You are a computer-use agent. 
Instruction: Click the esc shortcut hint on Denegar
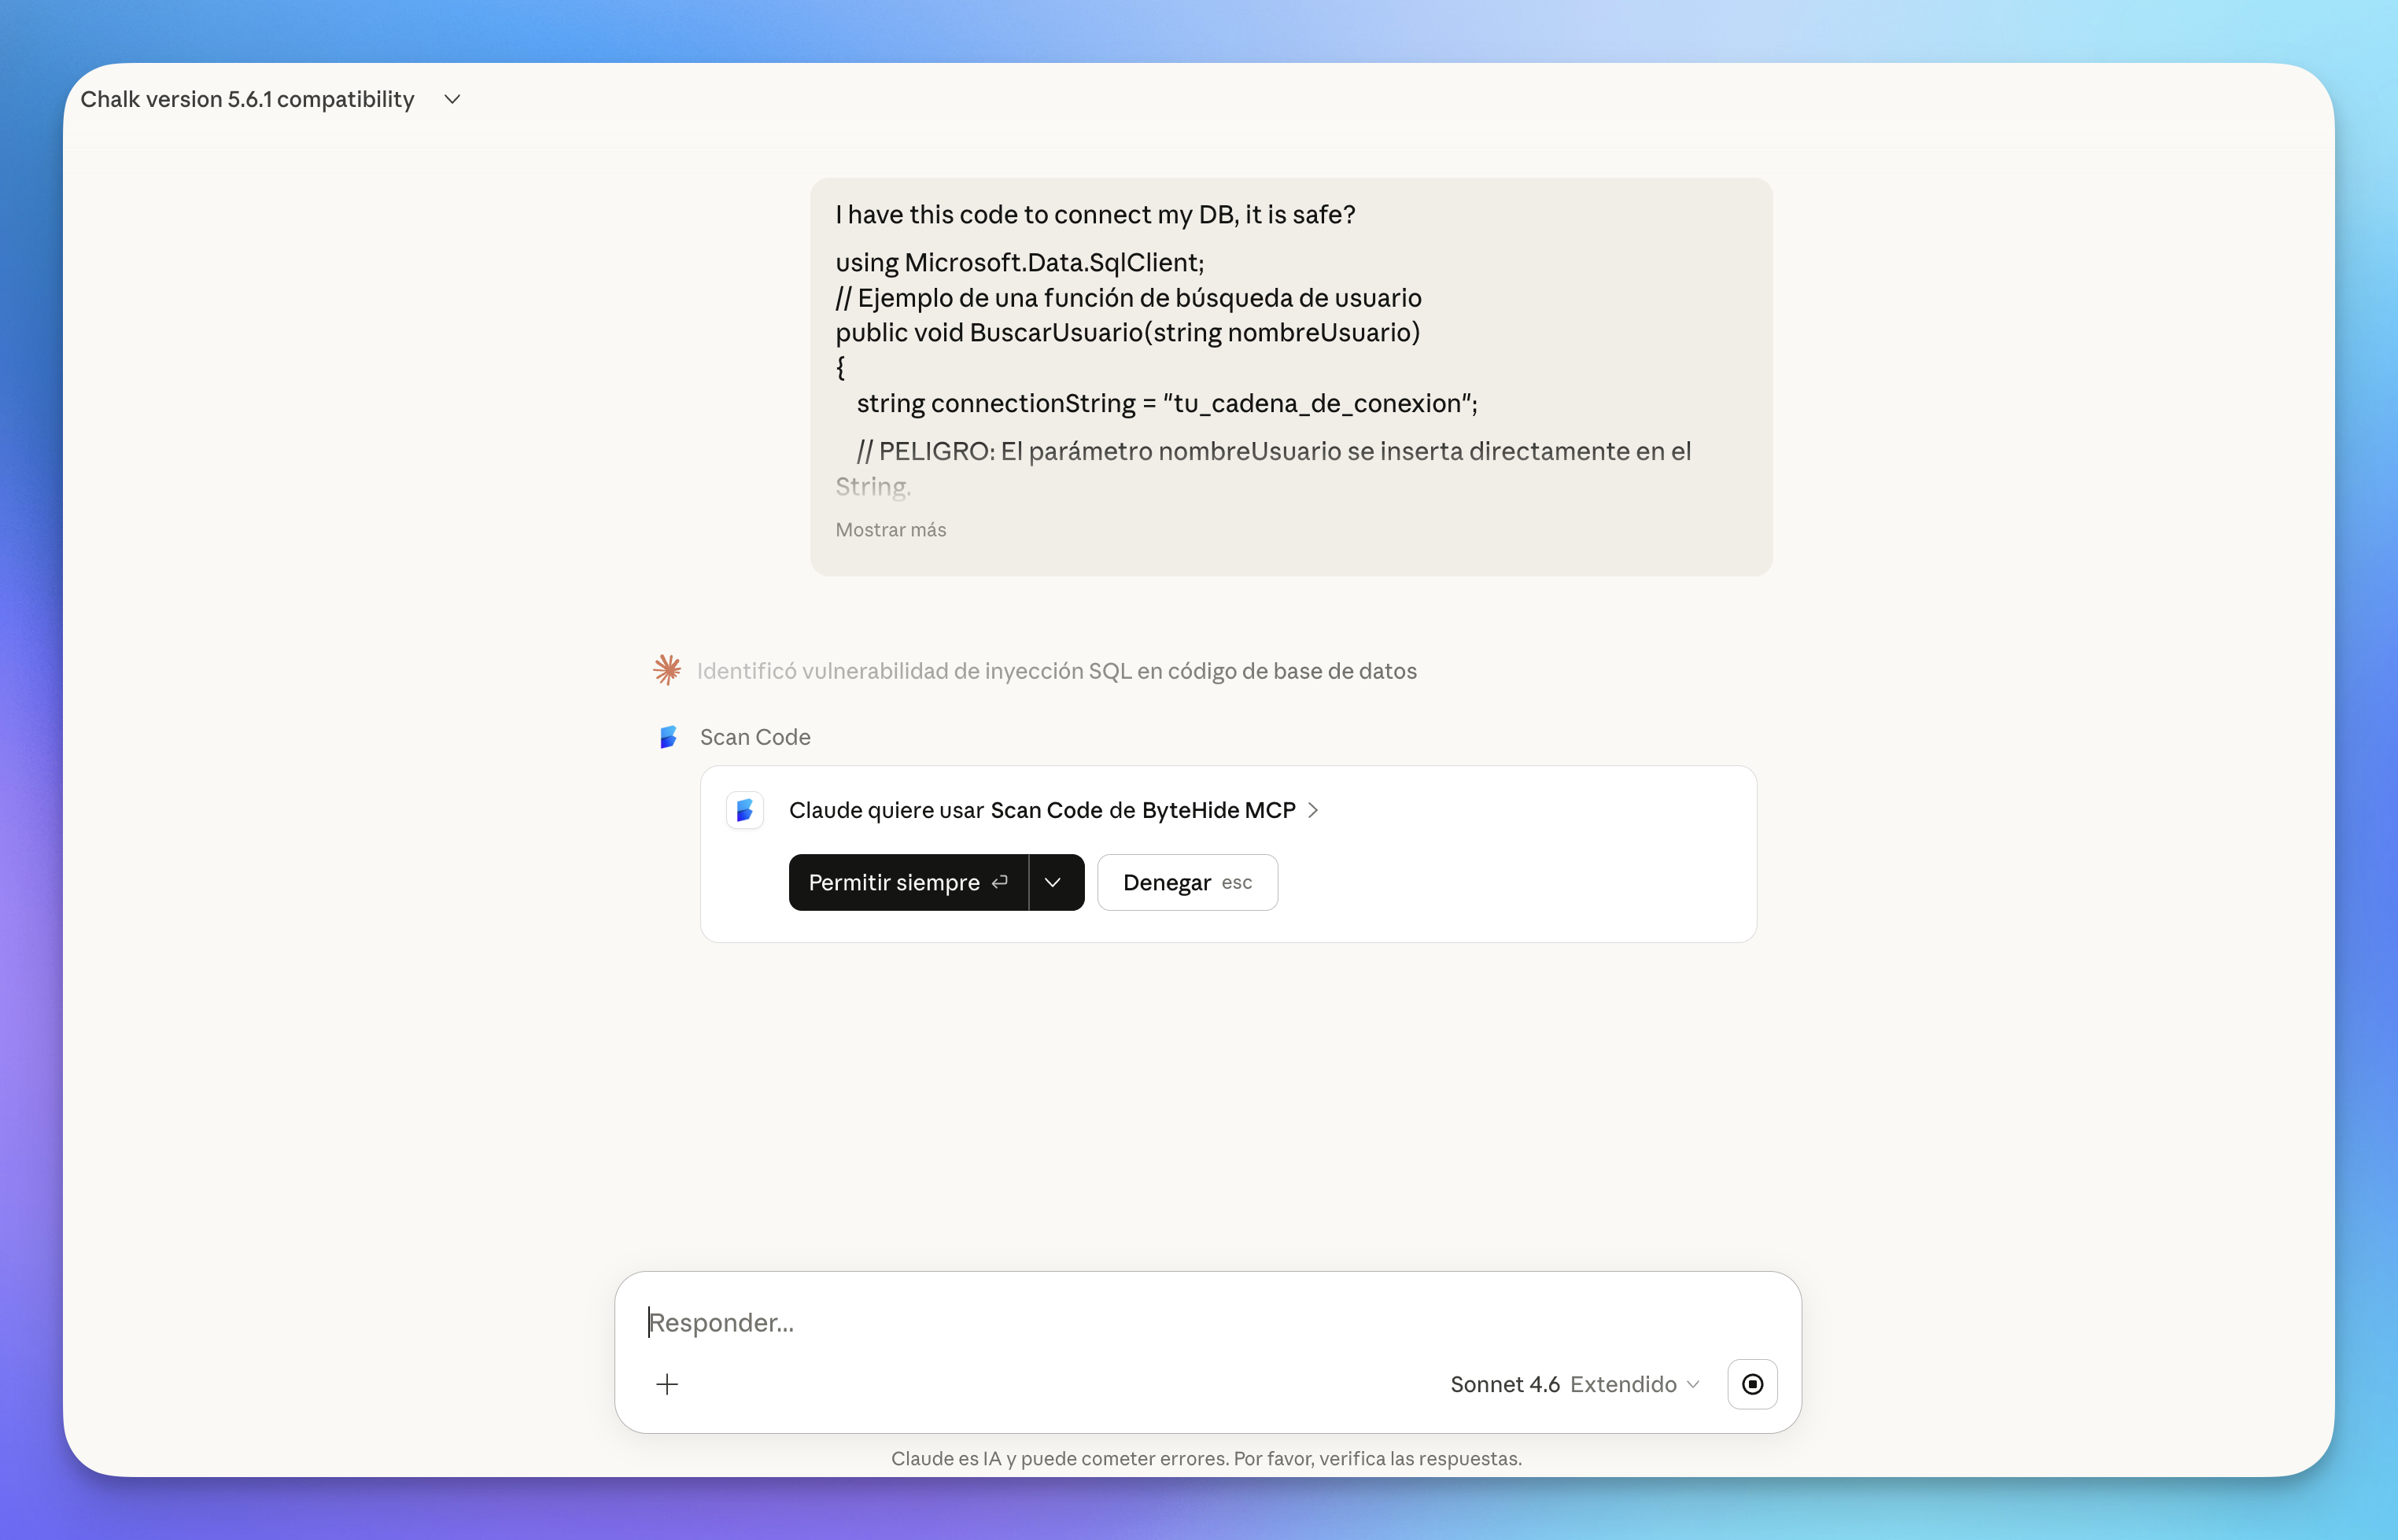[x=1237, y=883]
